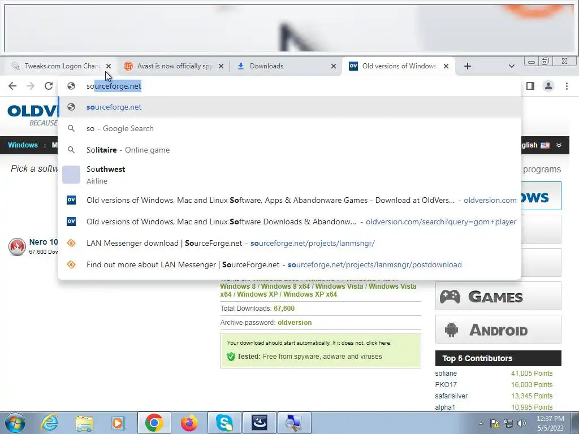This screenshot has height=434, width=579.
Task: Close the Downloads tab
Action: (334, 66)
